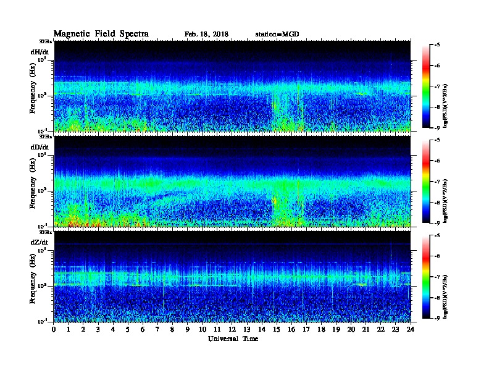
Task: Click hour tick label "18" on the time axis
Action: [321, 329]
